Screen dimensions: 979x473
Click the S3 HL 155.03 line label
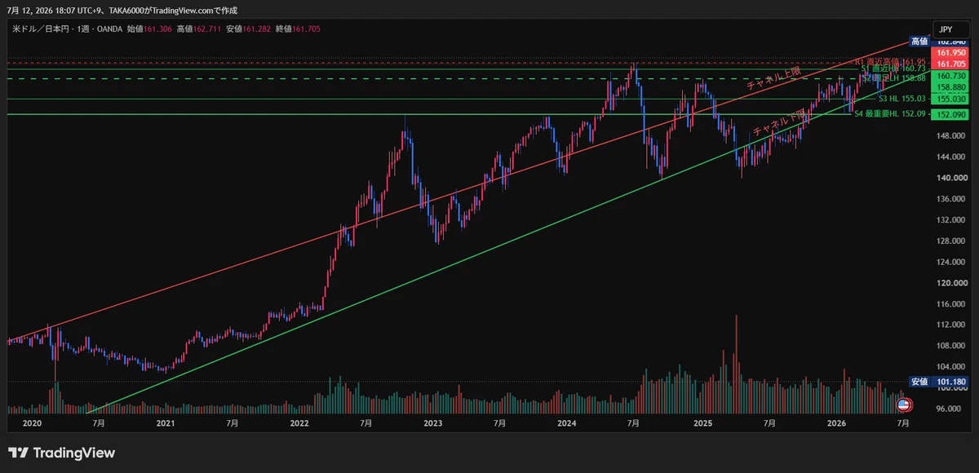[901, 98]
